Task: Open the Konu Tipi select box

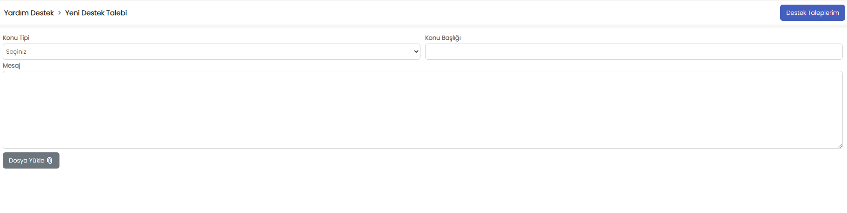Action: tap(211, 51)
